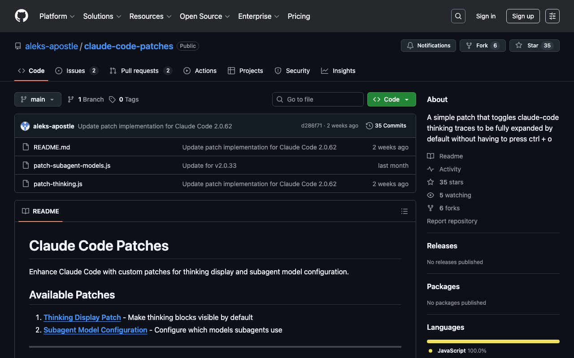Viewport: 574px width, 358px height.
Task: Switch to the Pull requests tab
Action: (139, 71)
